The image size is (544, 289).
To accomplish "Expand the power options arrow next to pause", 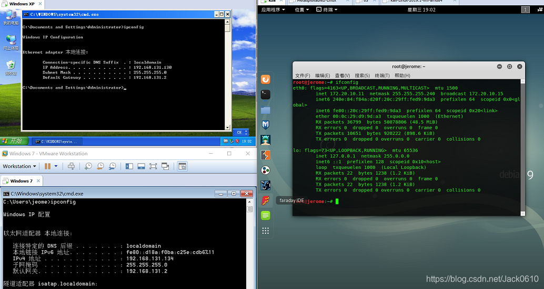I will coord(56,166).
